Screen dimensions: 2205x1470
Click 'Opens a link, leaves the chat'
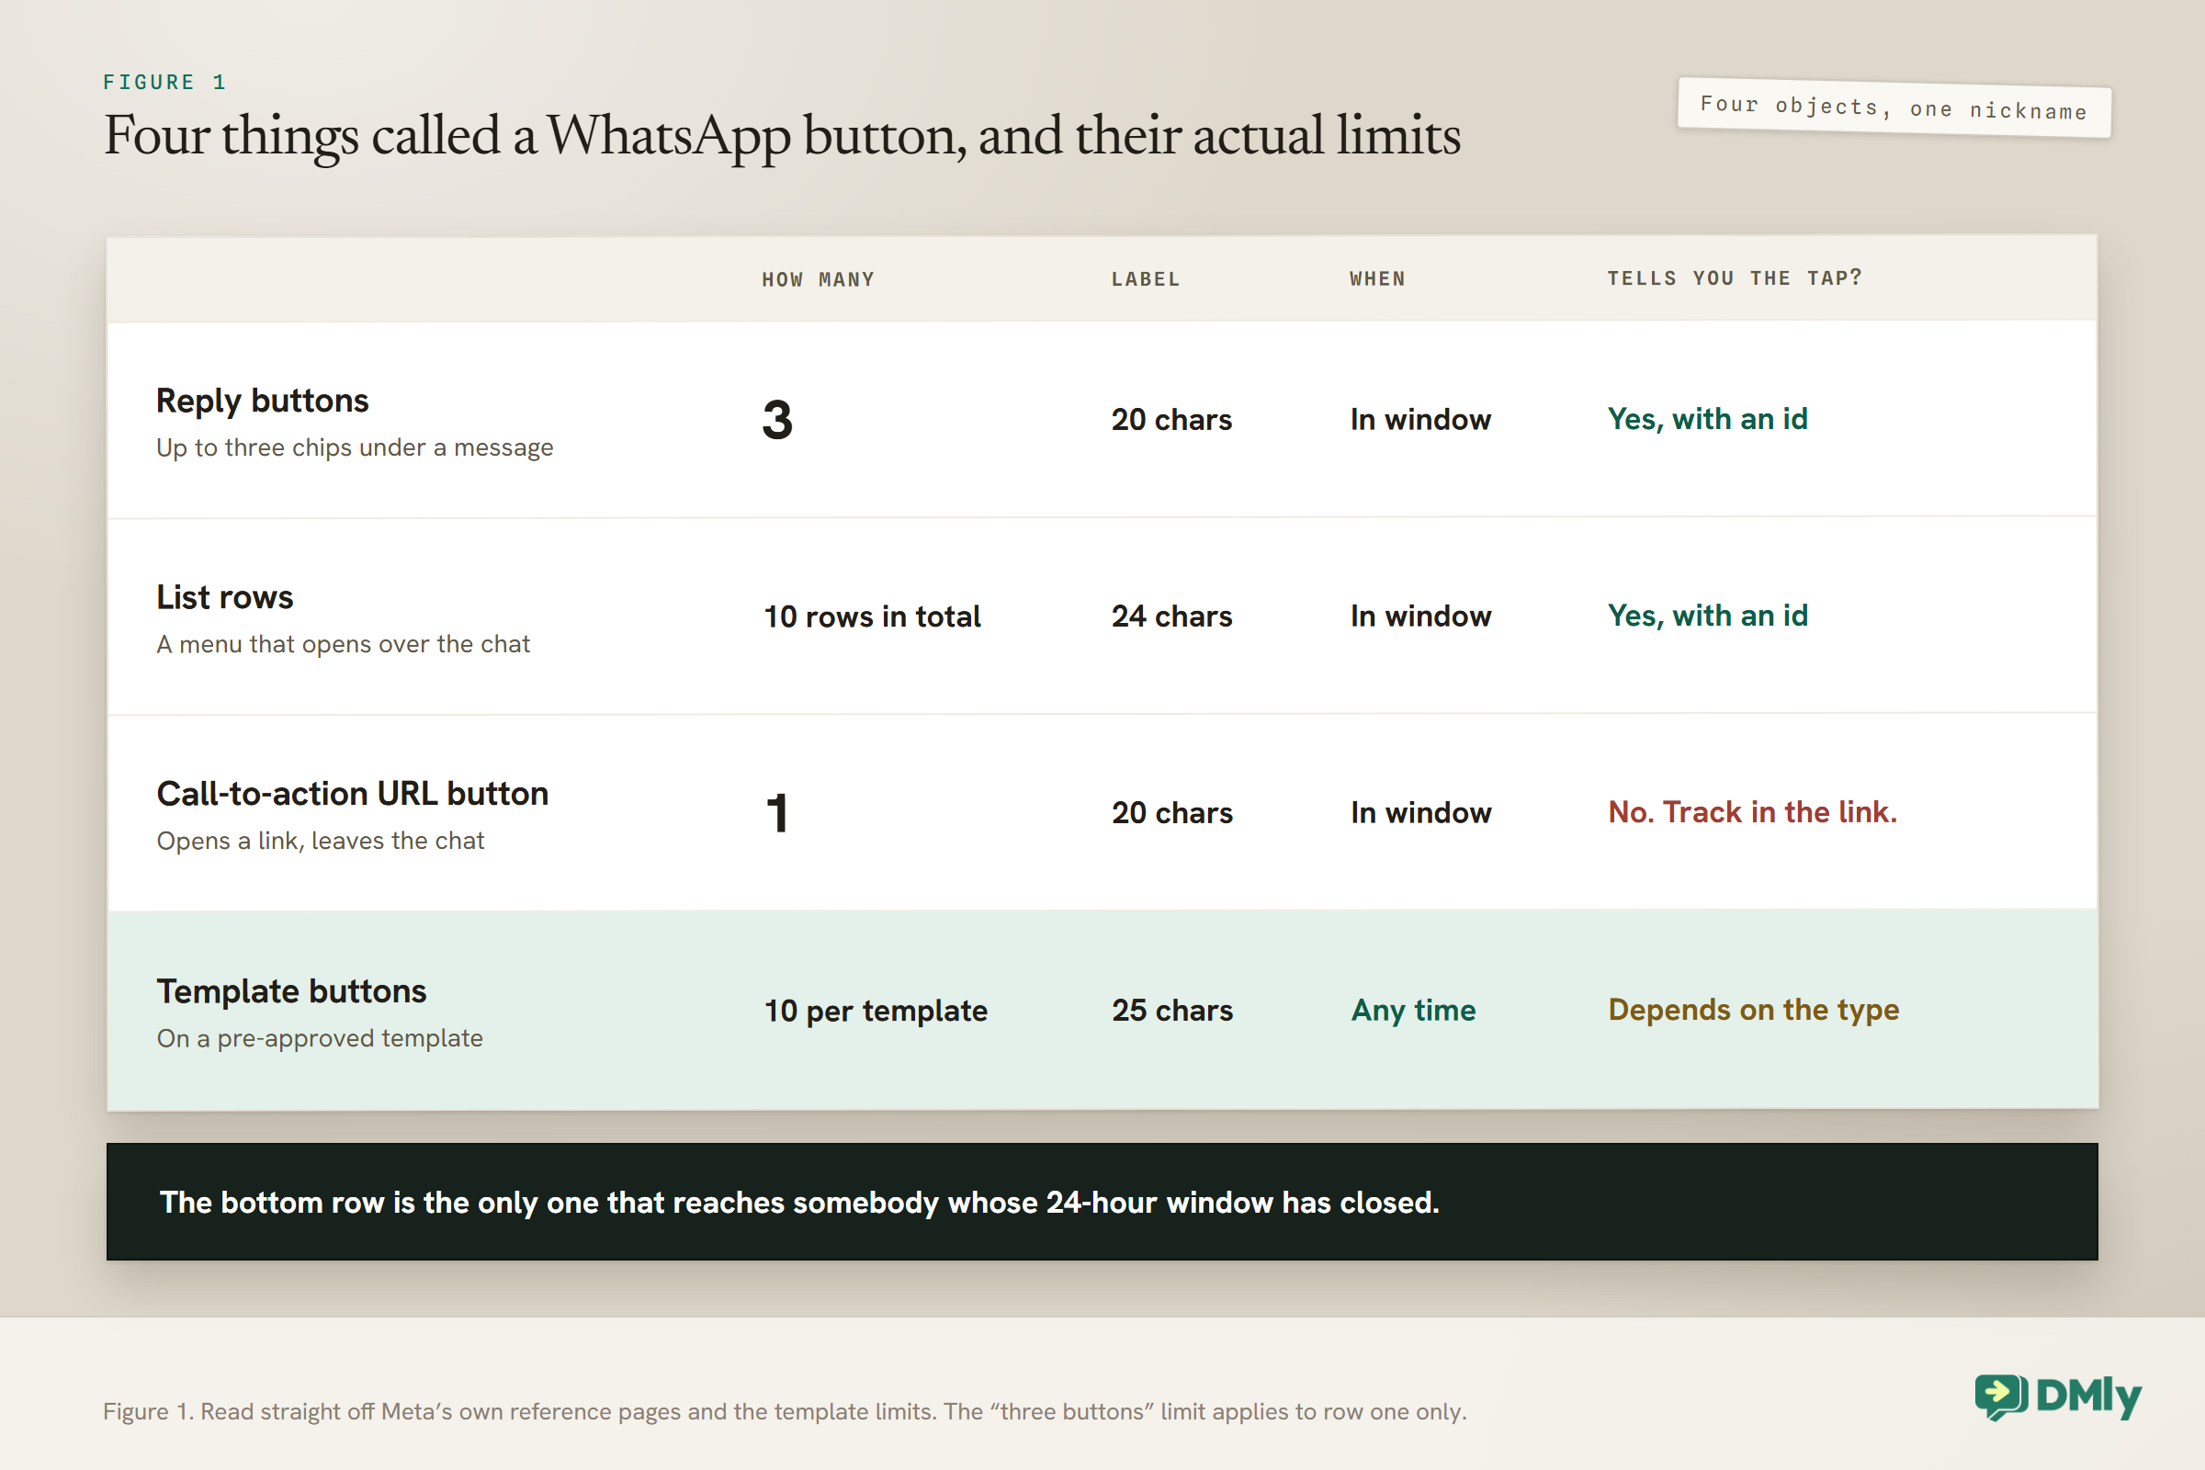[321, 841]
